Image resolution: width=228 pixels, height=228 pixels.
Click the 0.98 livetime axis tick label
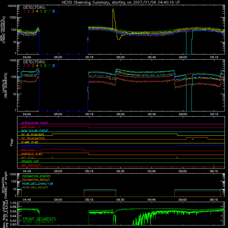click(x=13, y=207)
